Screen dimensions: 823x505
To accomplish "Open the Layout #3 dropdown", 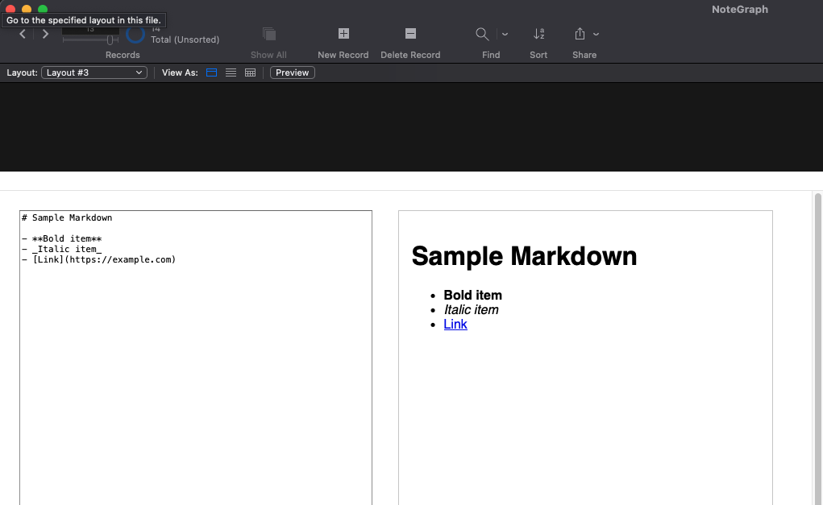I will click(x=94, y=72).
